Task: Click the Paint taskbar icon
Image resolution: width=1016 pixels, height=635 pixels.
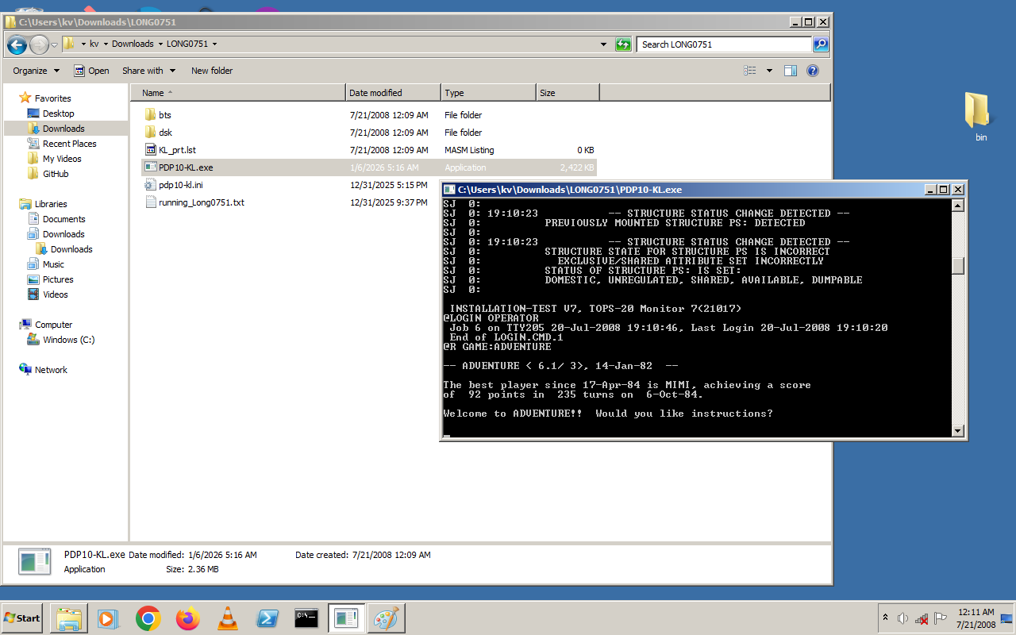Action: (x=387, y=618)
